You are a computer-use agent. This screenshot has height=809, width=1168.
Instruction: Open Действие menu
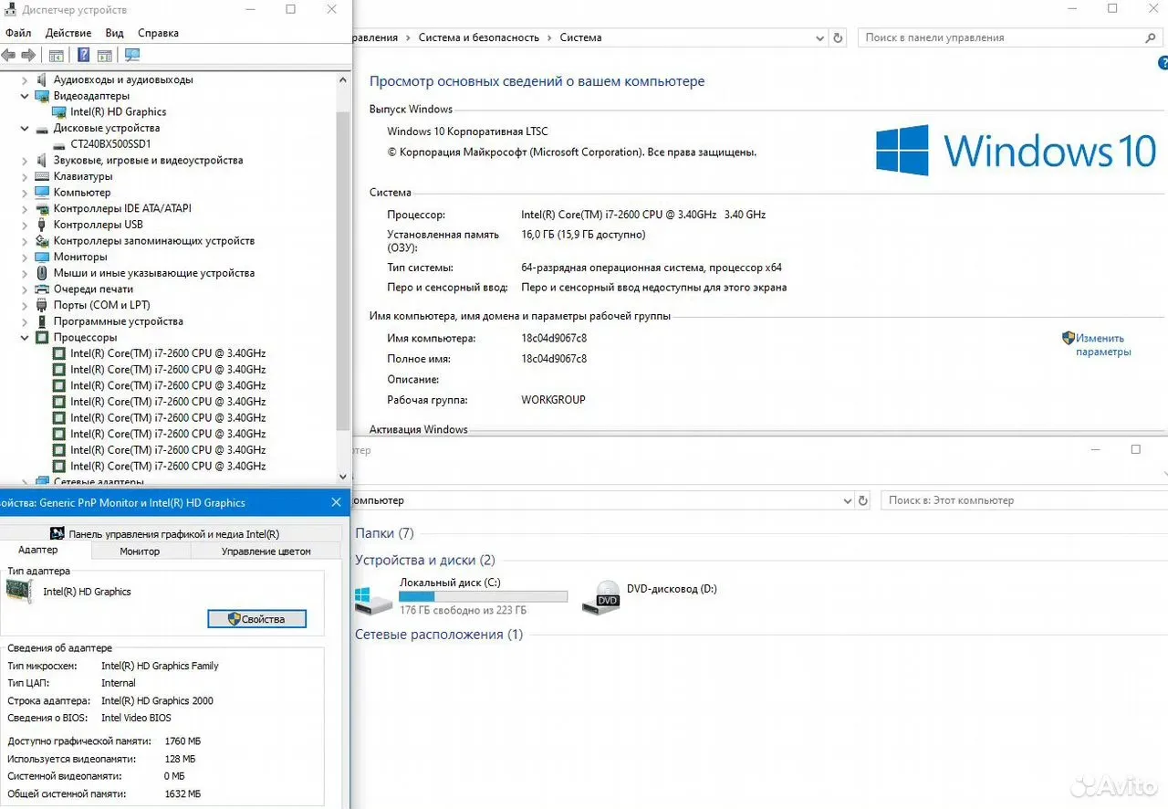(x=68, y=33)
